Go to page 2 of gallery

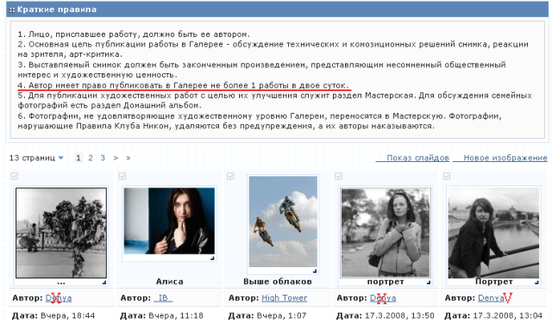(x=91, y=158)
